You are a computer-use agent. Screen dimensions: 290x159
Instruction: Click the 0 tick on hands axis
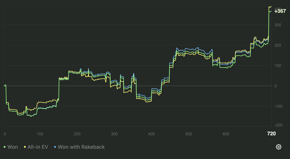[5, 134]
